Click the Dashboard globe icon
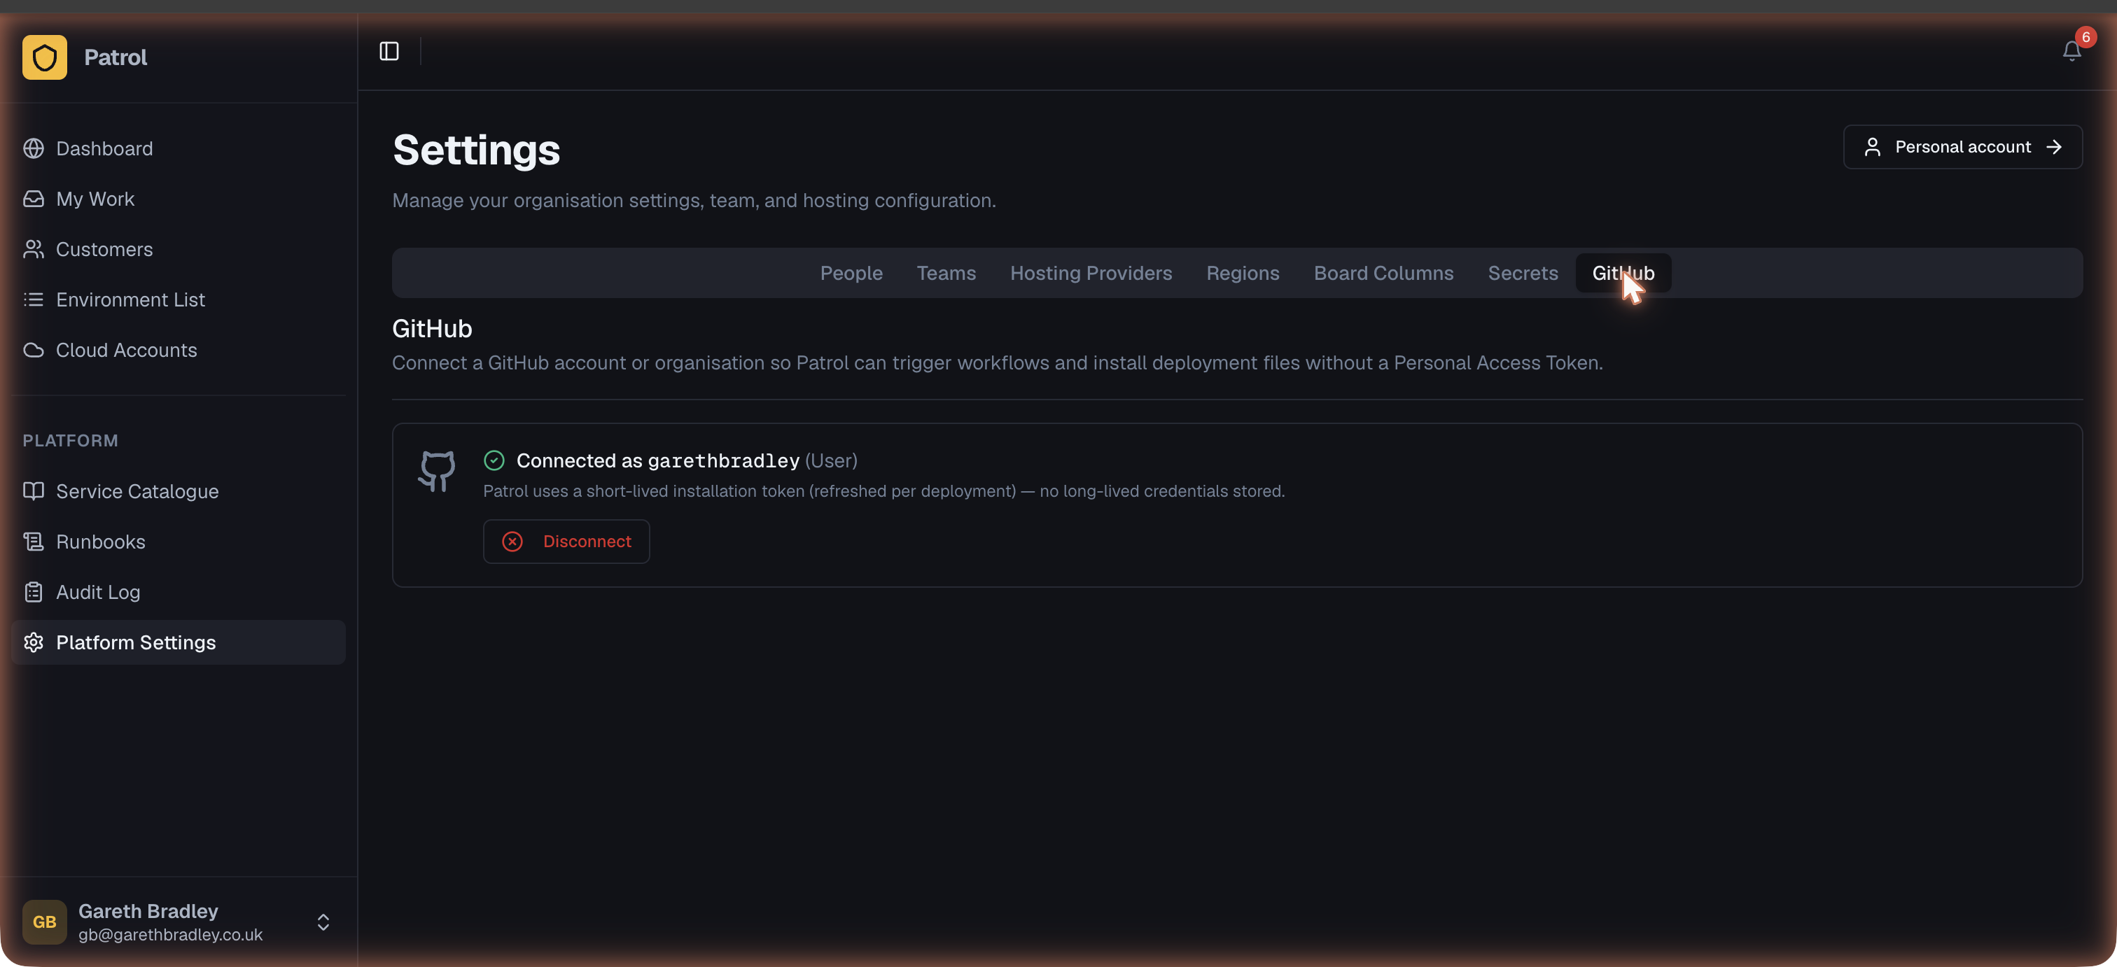 (x=34, y=149)
